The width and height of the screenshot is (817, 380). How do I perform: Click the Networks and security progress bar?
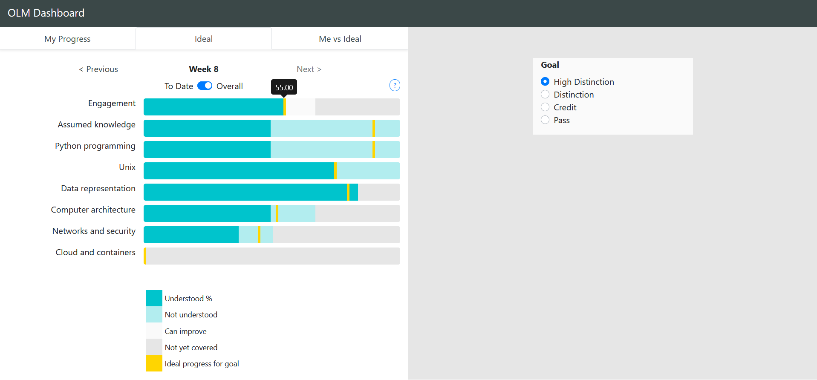coord(272,235)
